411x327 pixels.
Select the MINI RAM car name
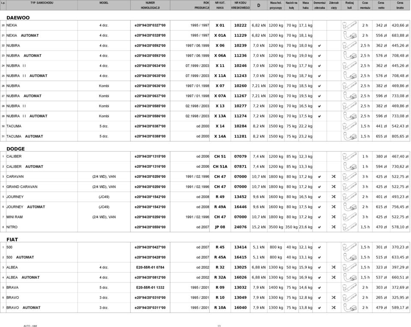pos(15,217)
